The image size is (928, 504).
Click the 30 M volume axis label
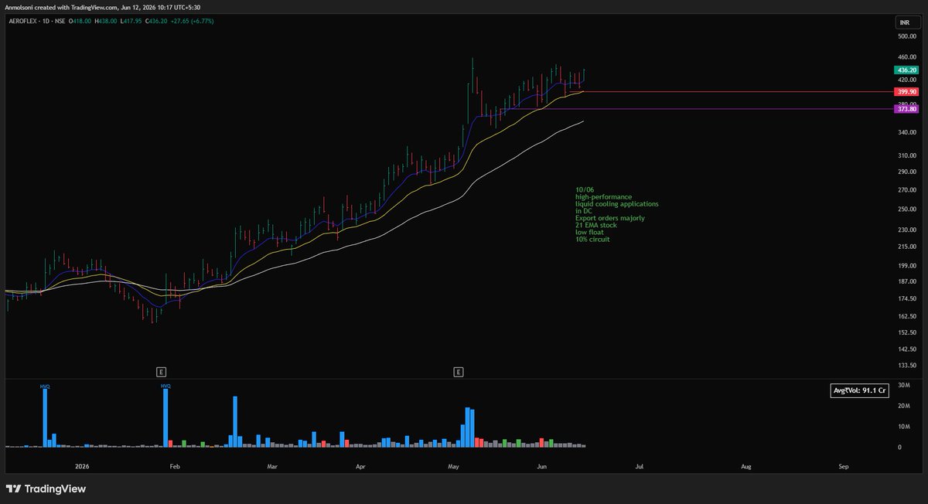click(903, 385)
